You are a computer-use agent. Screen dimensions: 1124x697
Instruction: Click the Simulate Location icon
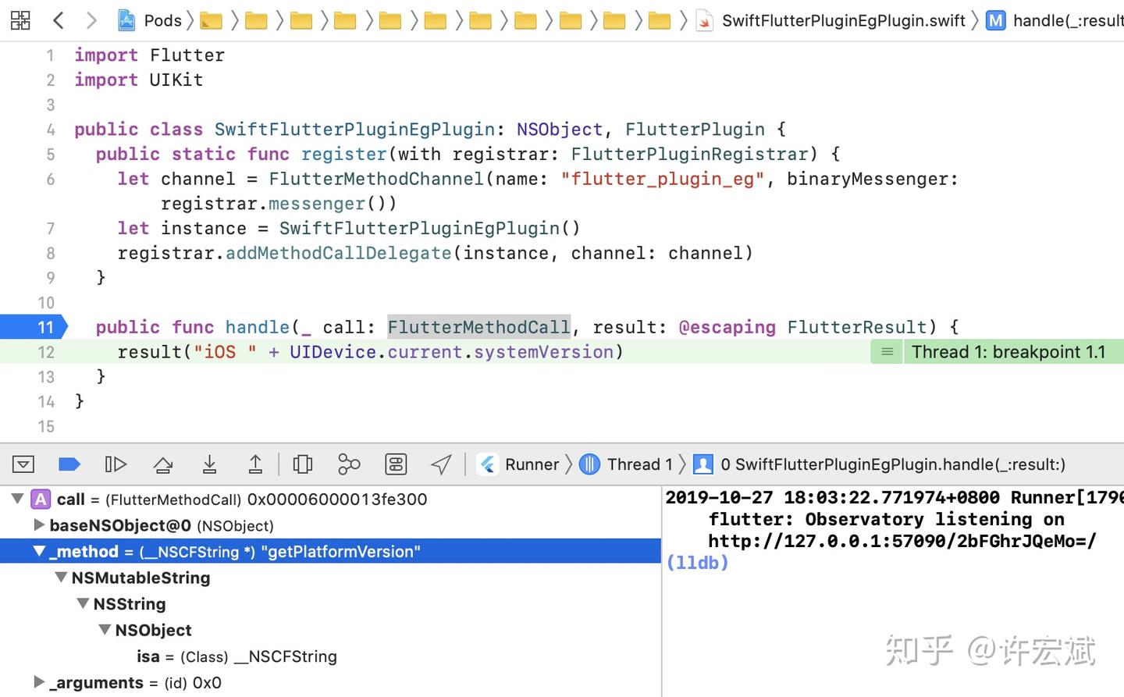click(x=441, y=464)
